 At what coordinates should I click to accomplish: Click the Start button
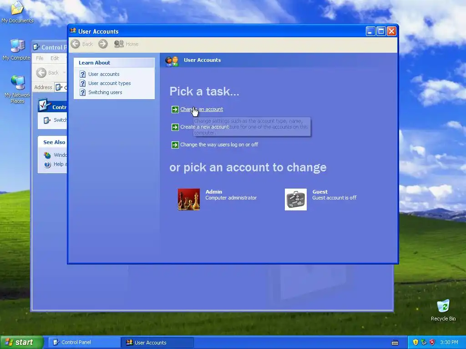click(21, 343)
